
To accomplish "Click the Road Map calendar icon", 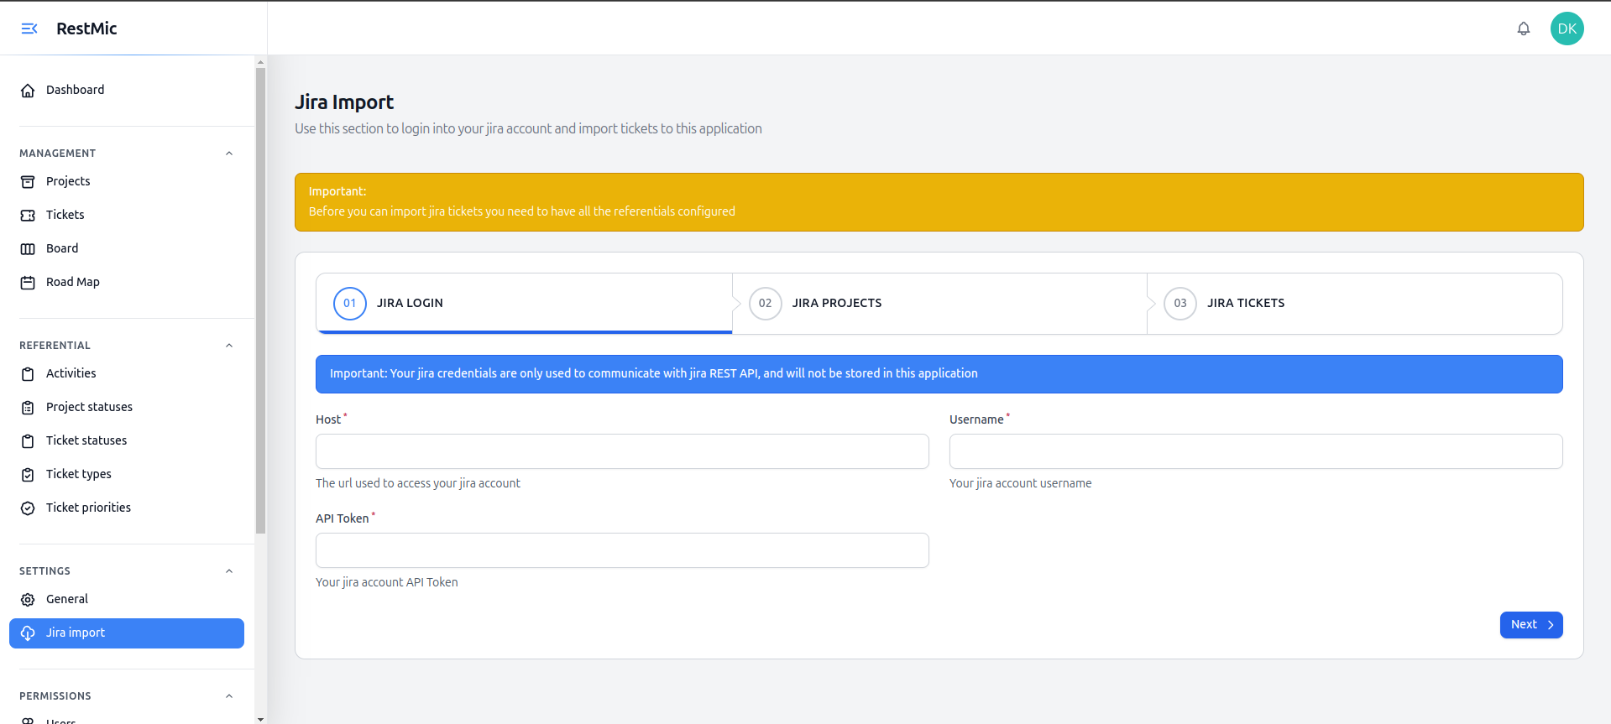I will coord(28,283).
